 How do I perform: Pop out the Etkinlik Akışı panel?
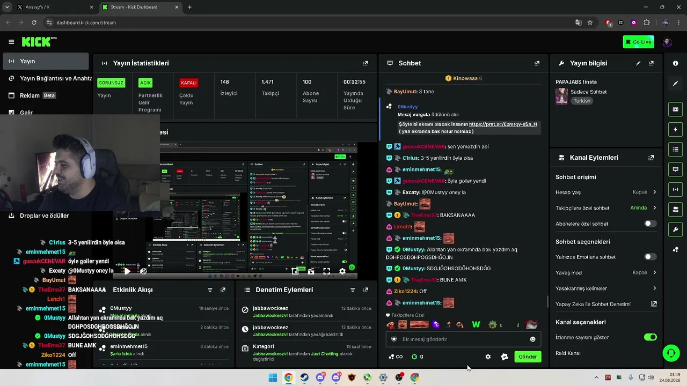[223, 290]
